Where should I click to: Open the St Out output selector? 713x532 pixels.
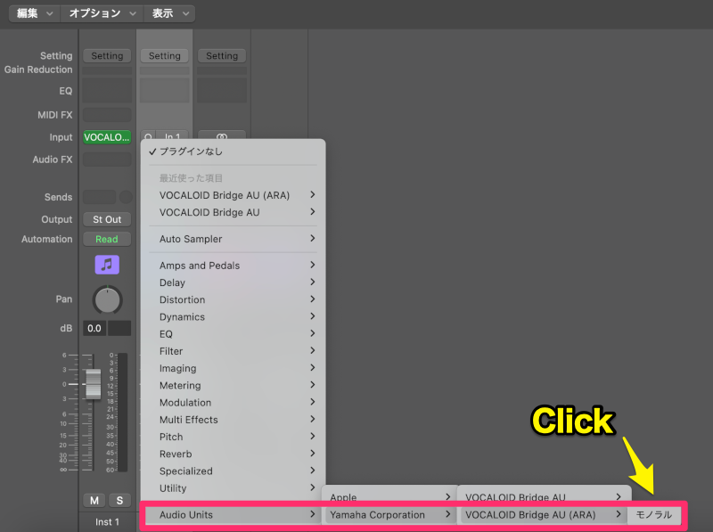tap(107, 219)
